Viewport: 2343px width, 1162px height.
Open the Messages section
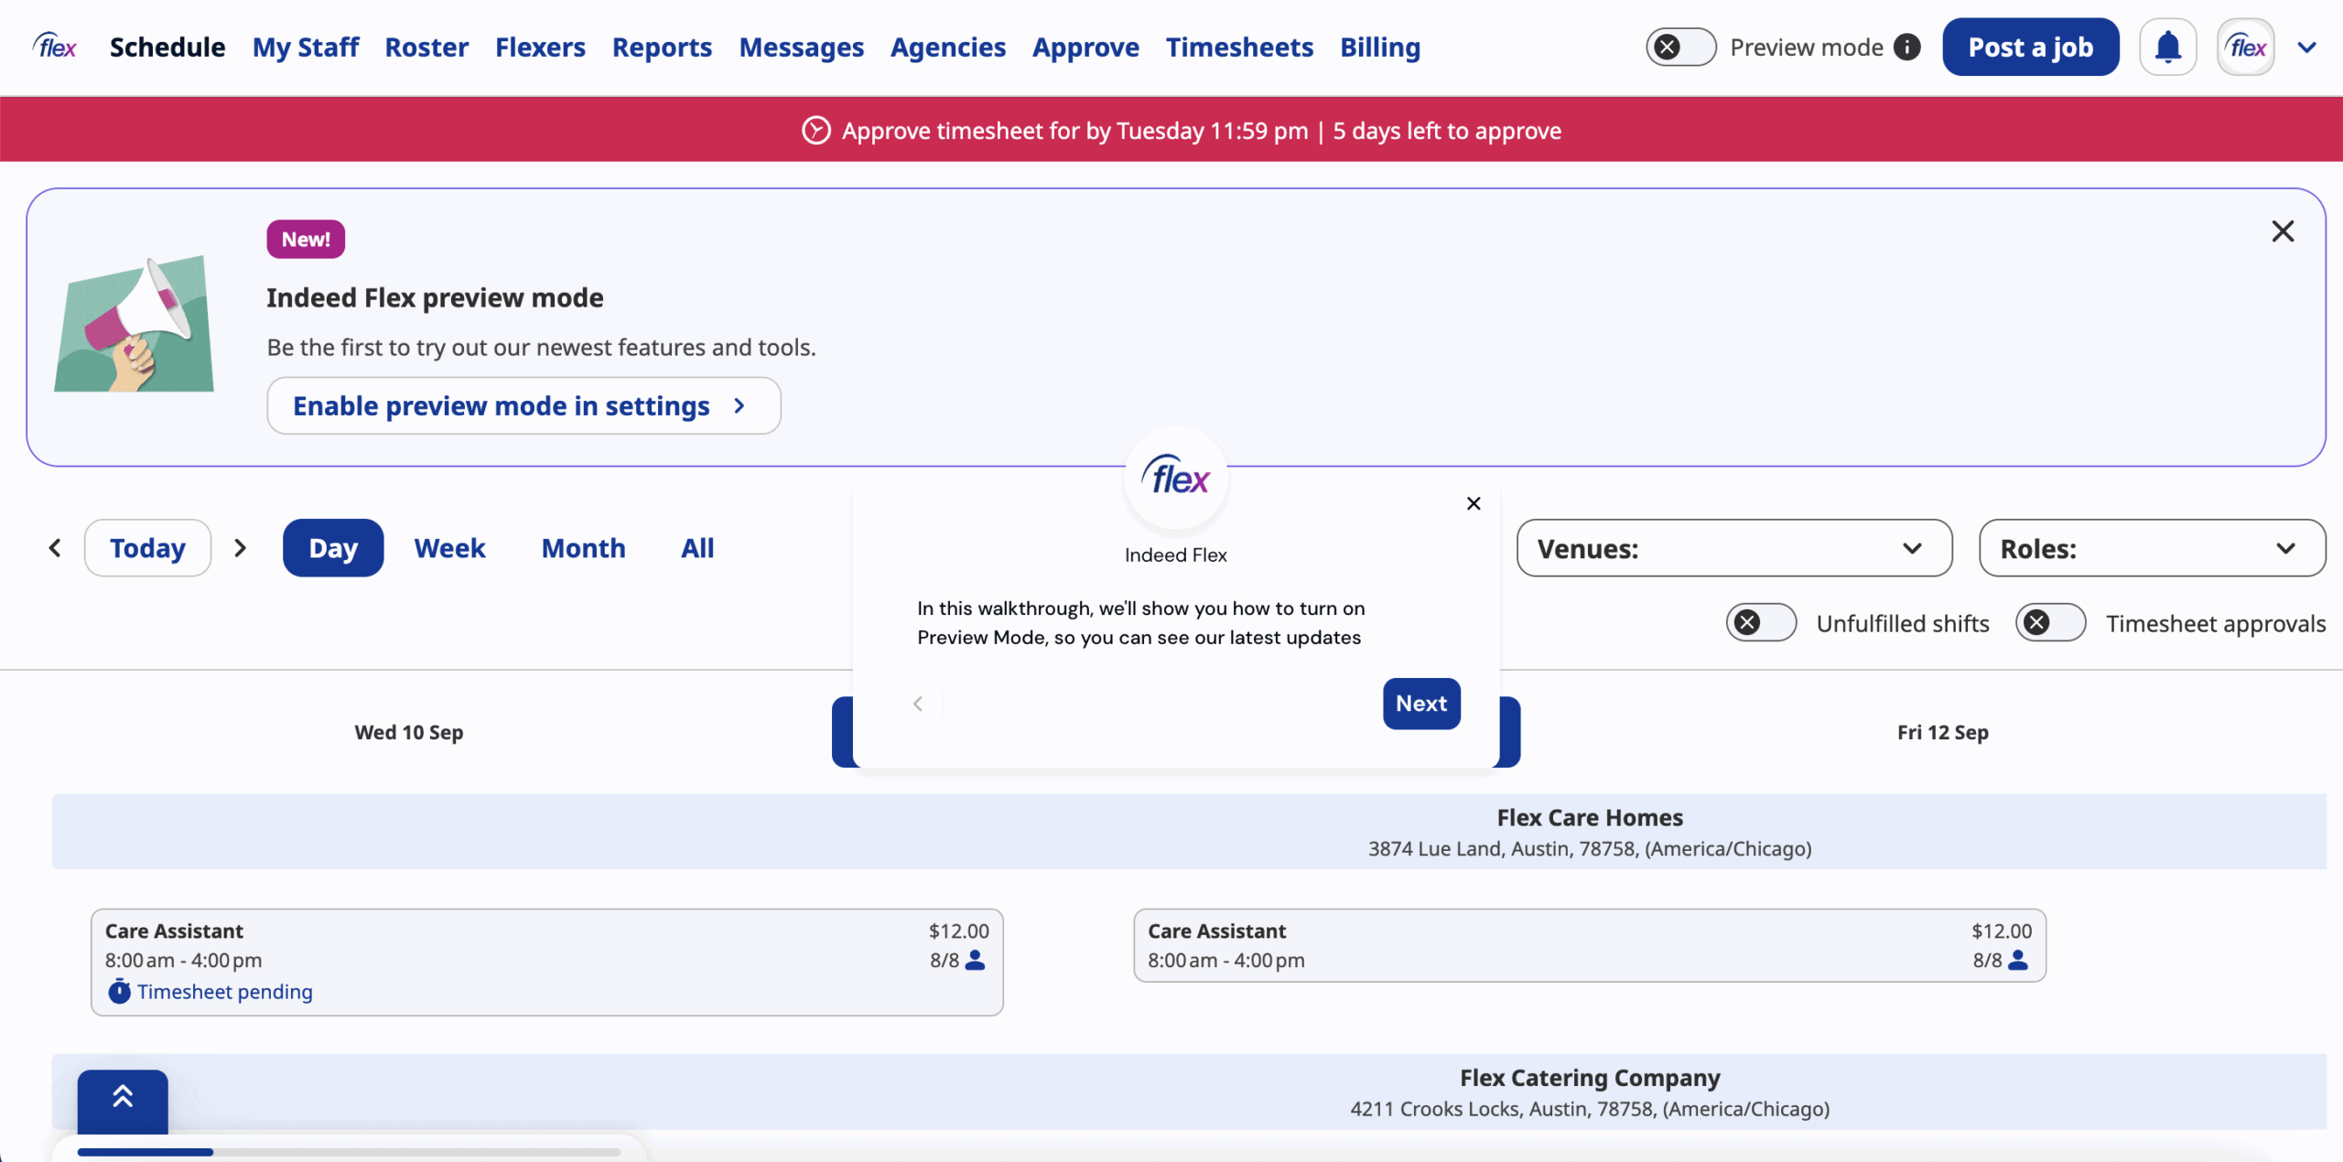[801, 47]
